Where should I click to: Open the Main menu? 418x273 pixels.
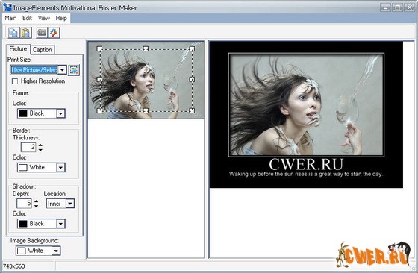point(10,18)
